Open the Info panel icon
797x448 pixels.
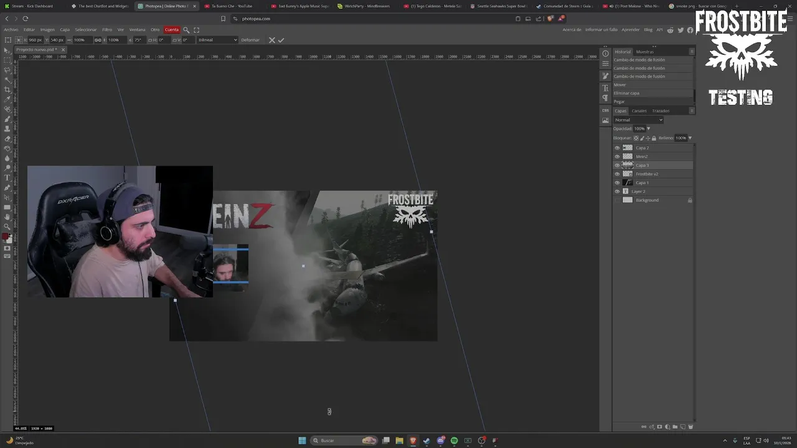pyautogui.click(x=606, y=54)
